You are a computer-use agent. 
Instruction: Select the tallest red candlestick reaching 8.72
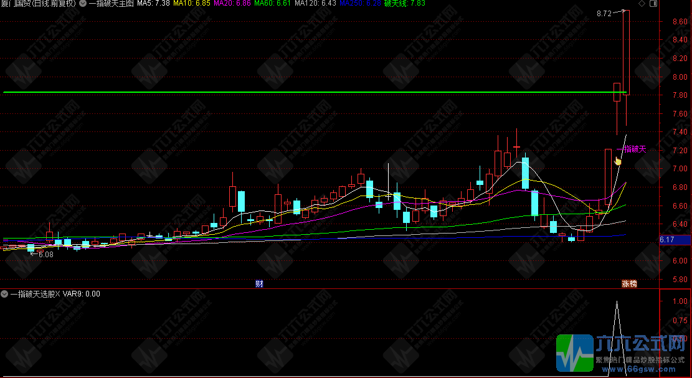click(626, 52)
